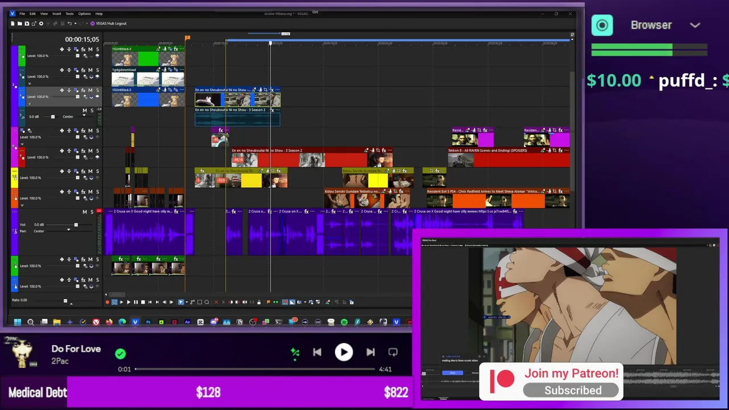Click the New project icon
729x410 pixels.
pyautogui.click(x=13, y=23)
